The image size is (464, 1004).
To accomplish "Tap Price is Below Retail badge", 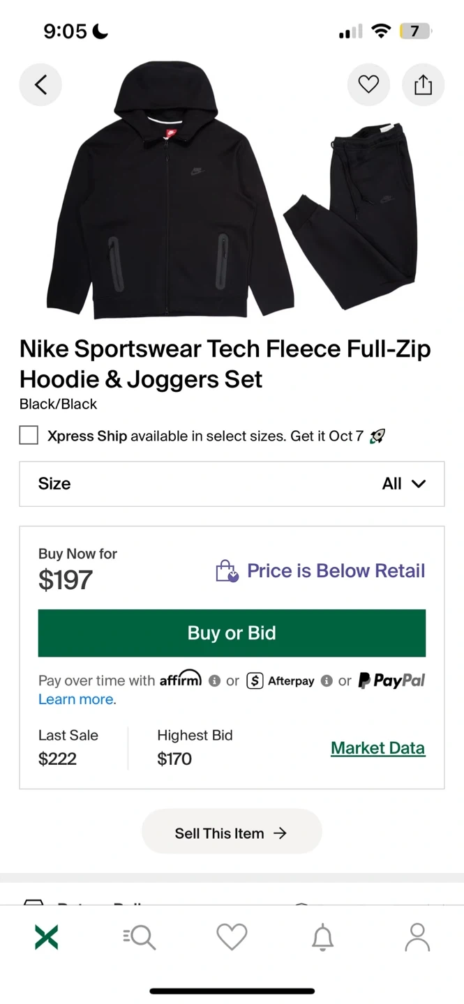I will point(321,571).
